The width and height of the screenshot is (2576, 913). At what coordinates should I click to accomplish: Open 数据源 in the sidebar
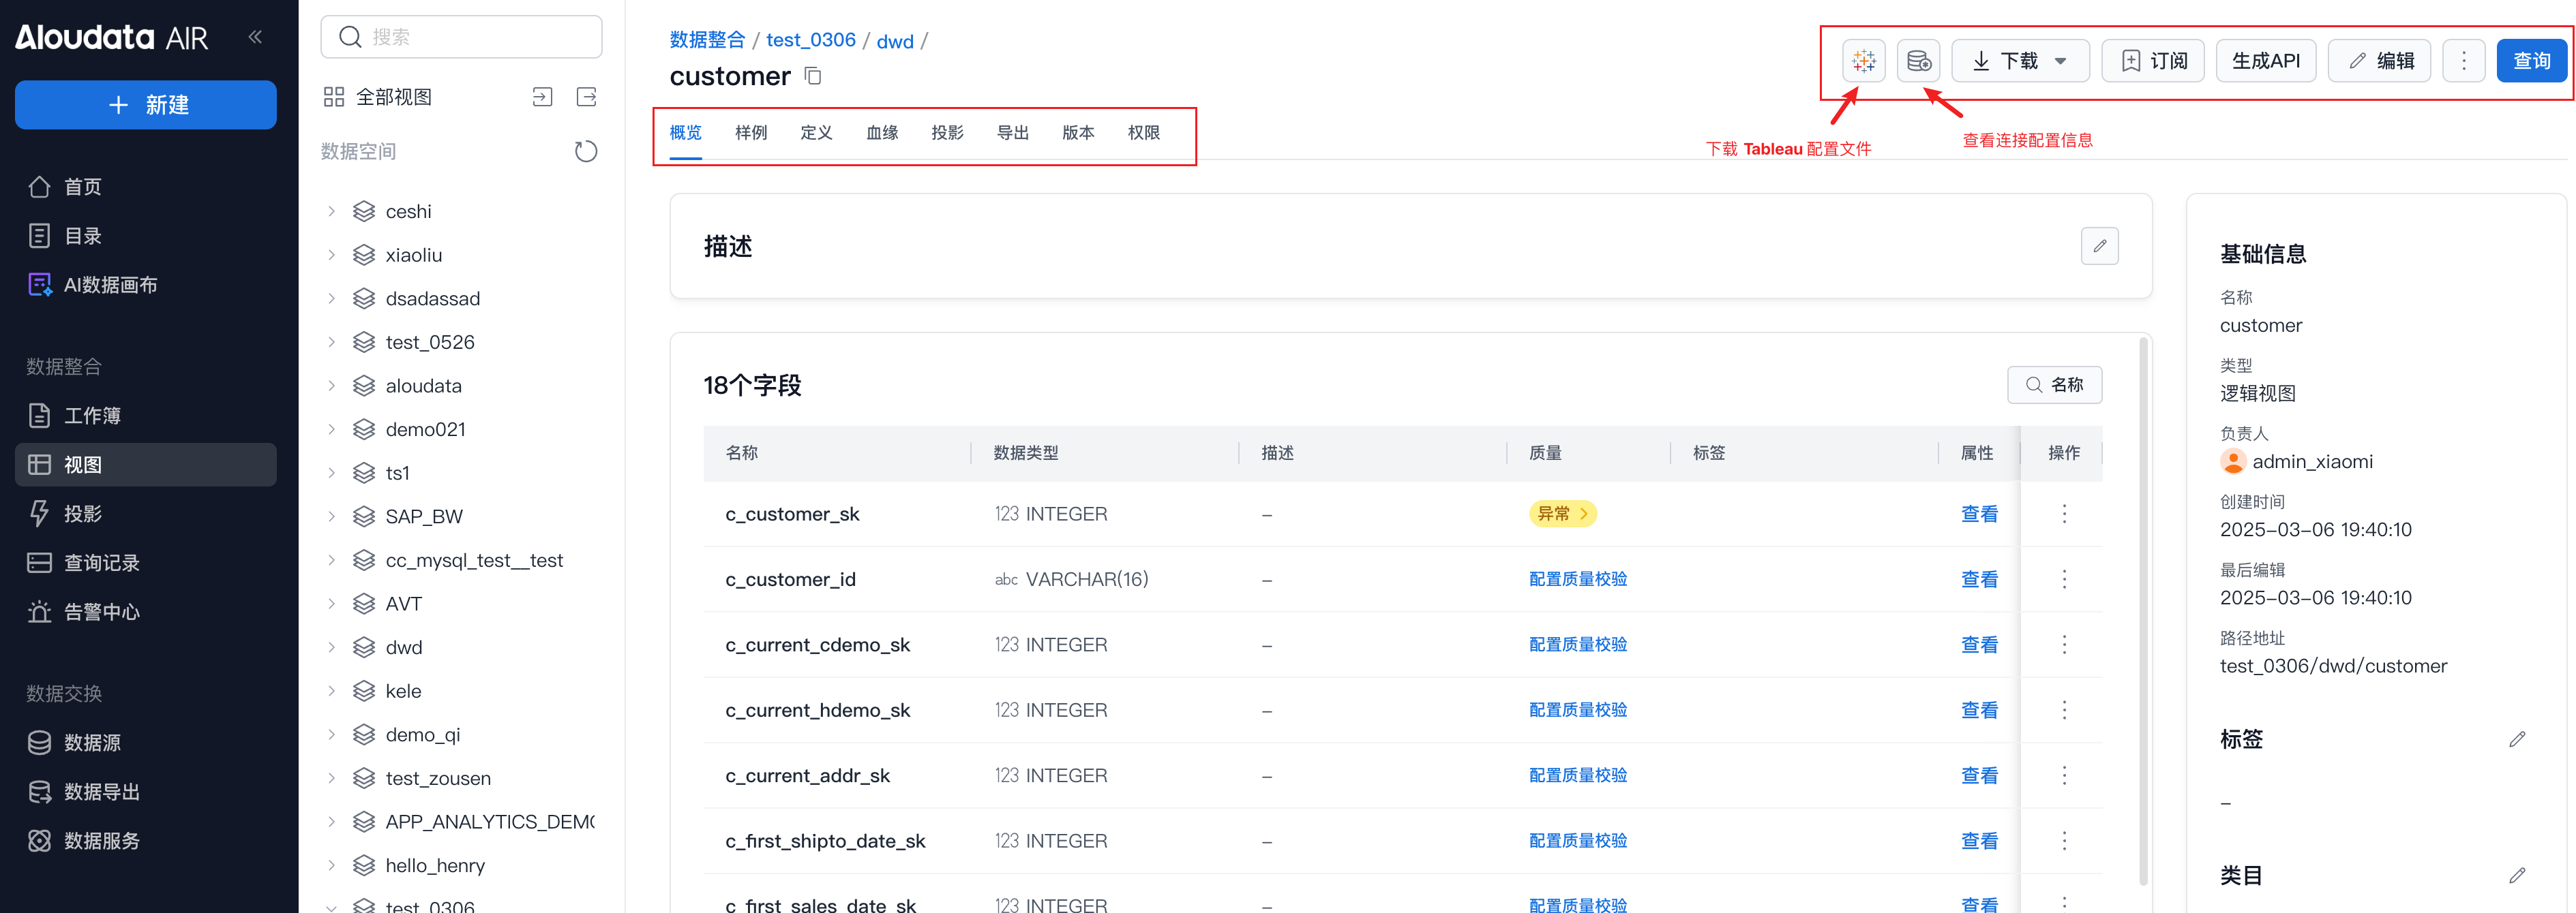pyautogui.click(x=92, y=742)
